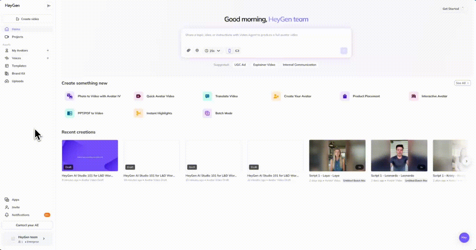Open Projects in the sidebar
476x250 pixels.
[27, 37]
